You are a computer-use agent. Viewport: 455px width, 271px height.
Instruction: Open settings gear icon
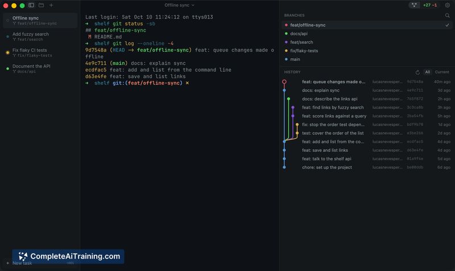(447, 5)
